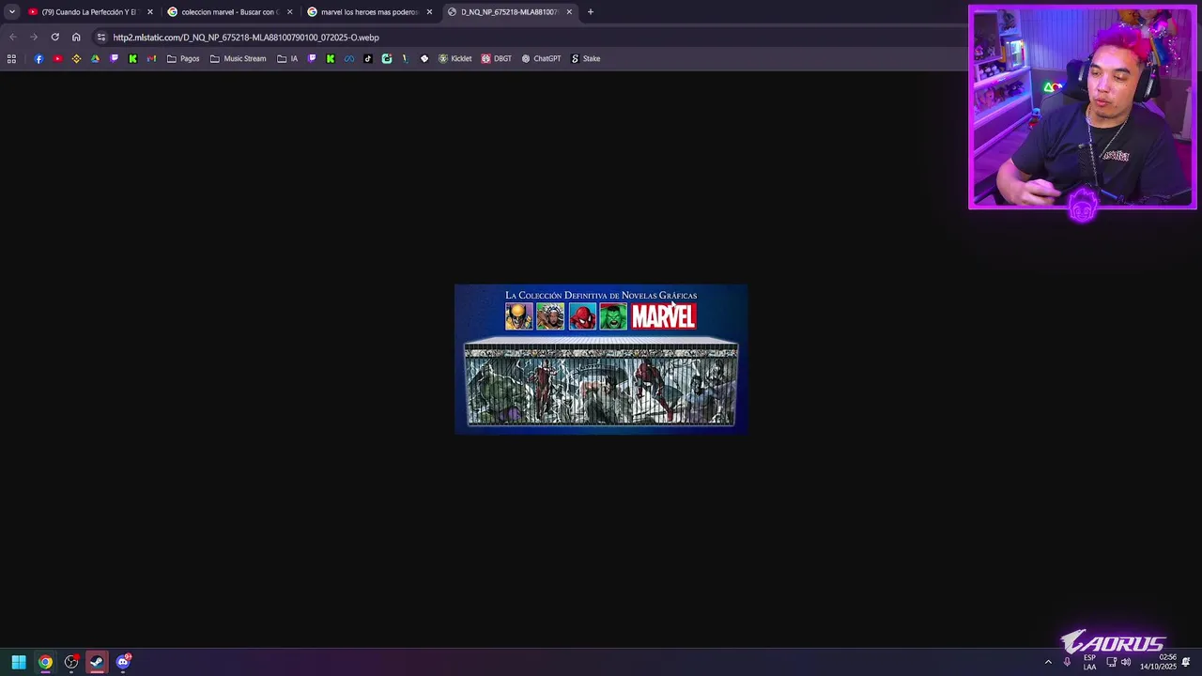Close the YouTube 'Cuando La Perfección' tab
Screen dimensions: 1202x676
click(149, 12)
